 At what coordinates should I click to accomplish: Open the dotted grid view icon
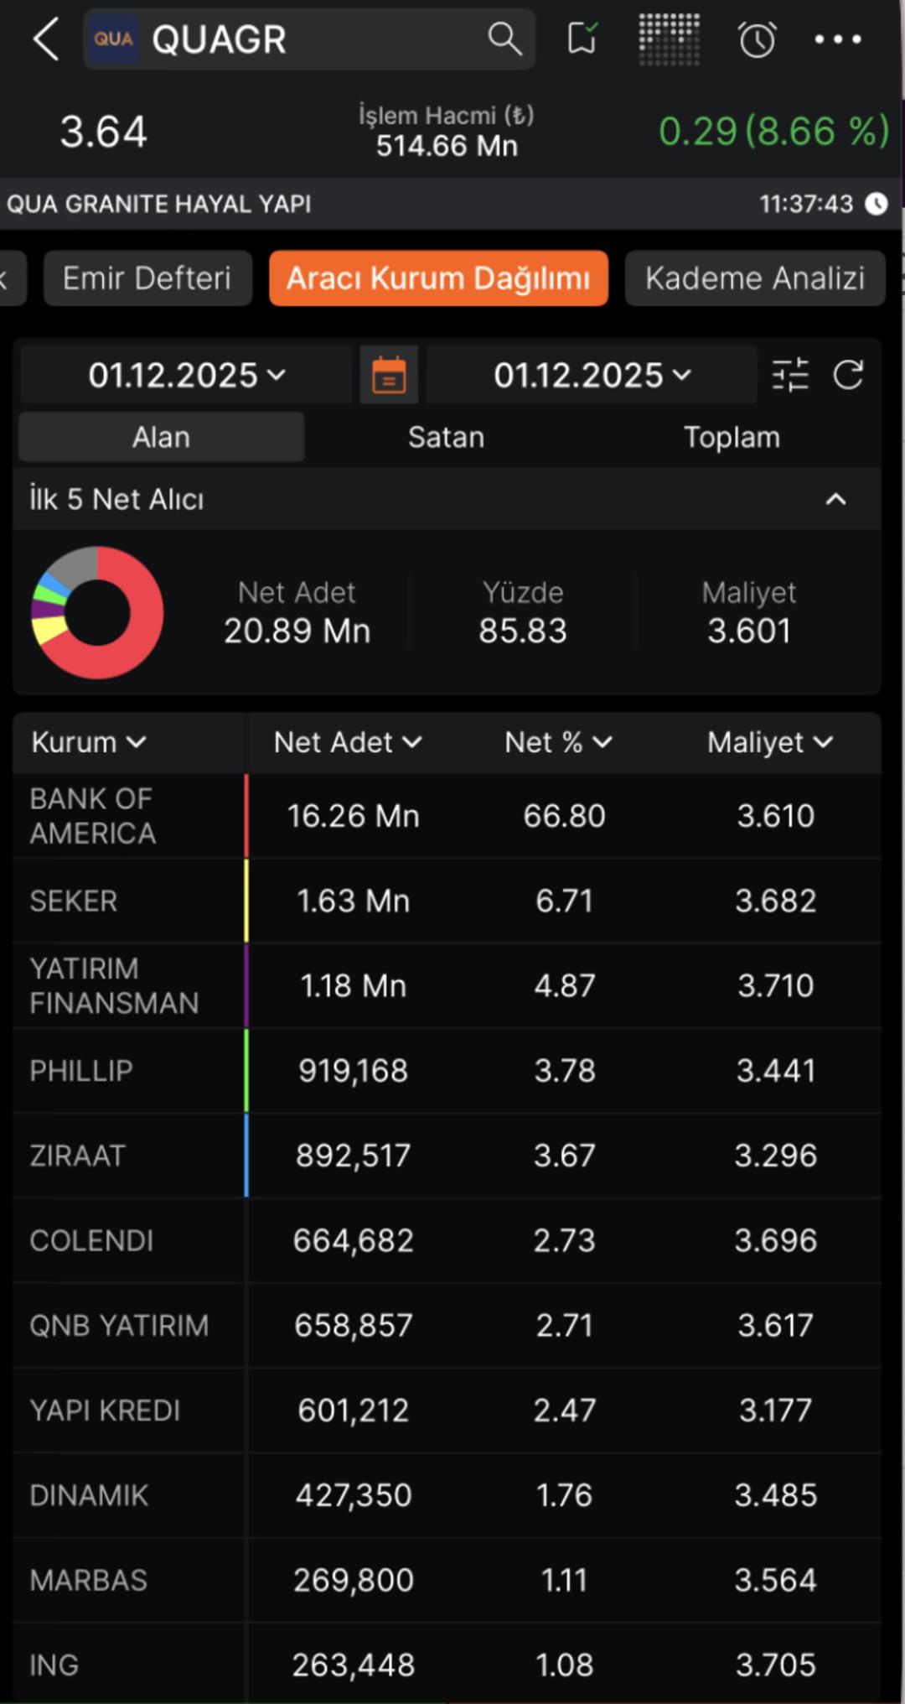tap(669, 39)
